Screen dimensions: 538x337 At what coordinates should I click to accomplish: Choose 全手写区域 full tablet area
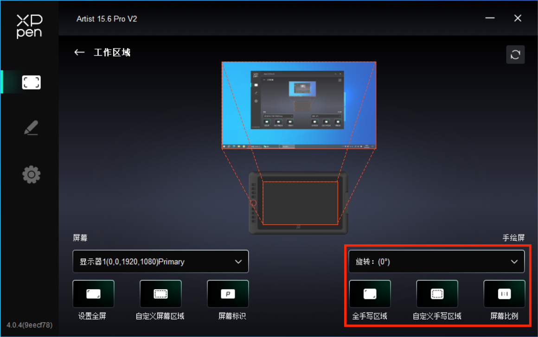(x=370, y=294)
